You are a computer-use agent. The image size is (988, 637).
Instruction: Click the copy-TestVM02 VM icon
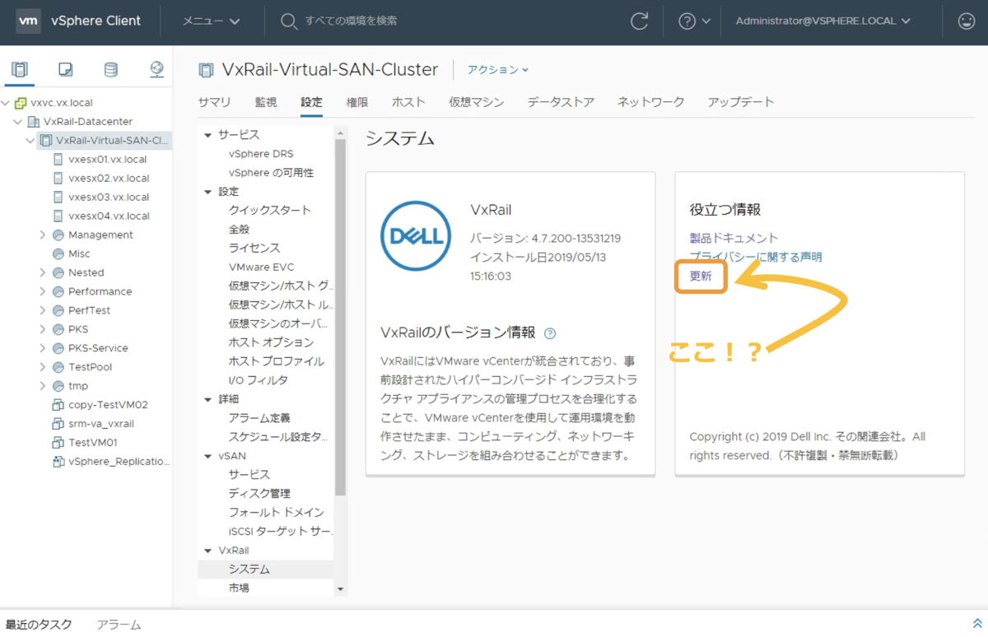[58, 405]
